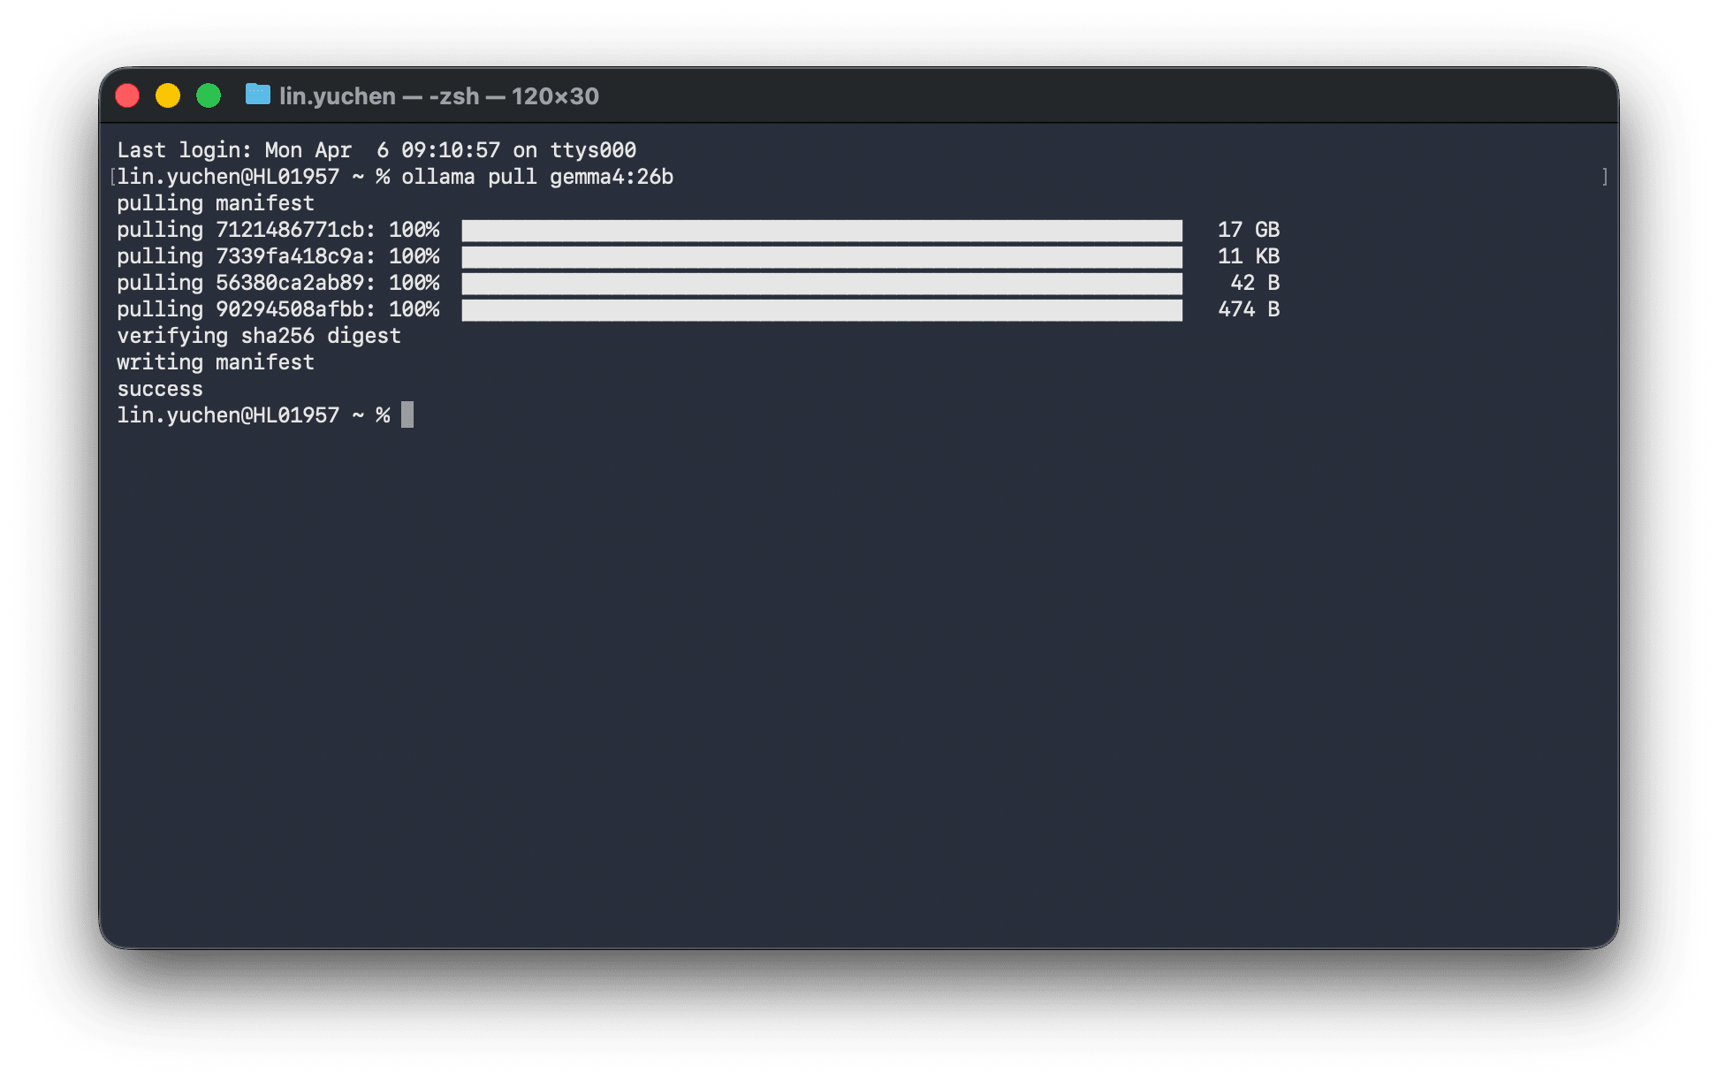Click the 474 B layer progress bar
This screenshot has width=1718, height=1080.
tap(821, 310)
